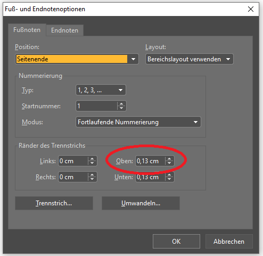The width and height of the screenshot is (263, 256).
Task: Cancel with the Abbrechen button
Action: click(x=229, y=241)
